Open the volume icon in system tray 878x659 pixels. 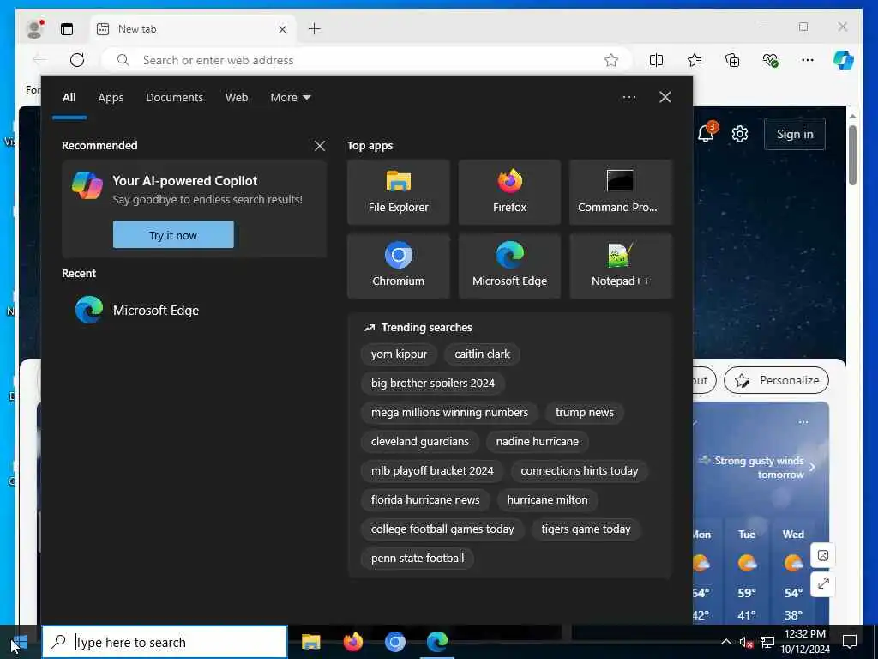tap(746, 642)
